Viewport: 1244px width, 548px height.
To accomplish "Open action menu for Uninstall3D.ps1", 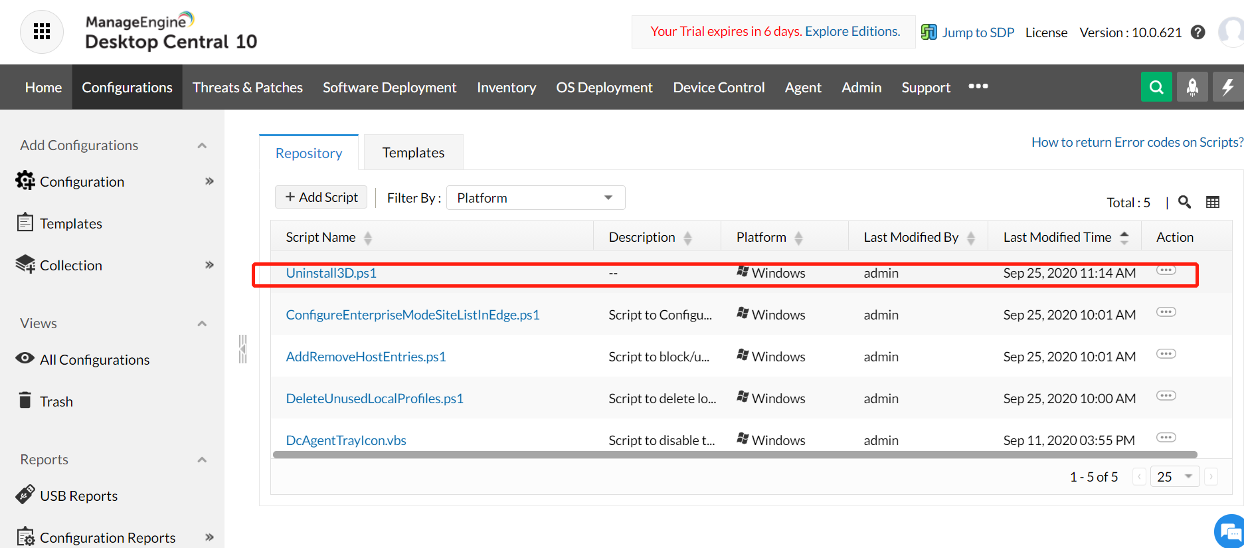I will [x=1166, y=270].
